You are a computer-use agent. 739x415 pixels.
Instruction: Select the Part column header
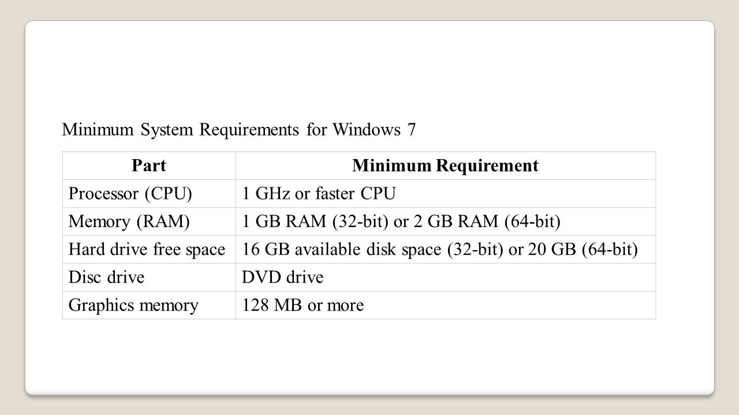pyautogui.click(x=149, y=166)
